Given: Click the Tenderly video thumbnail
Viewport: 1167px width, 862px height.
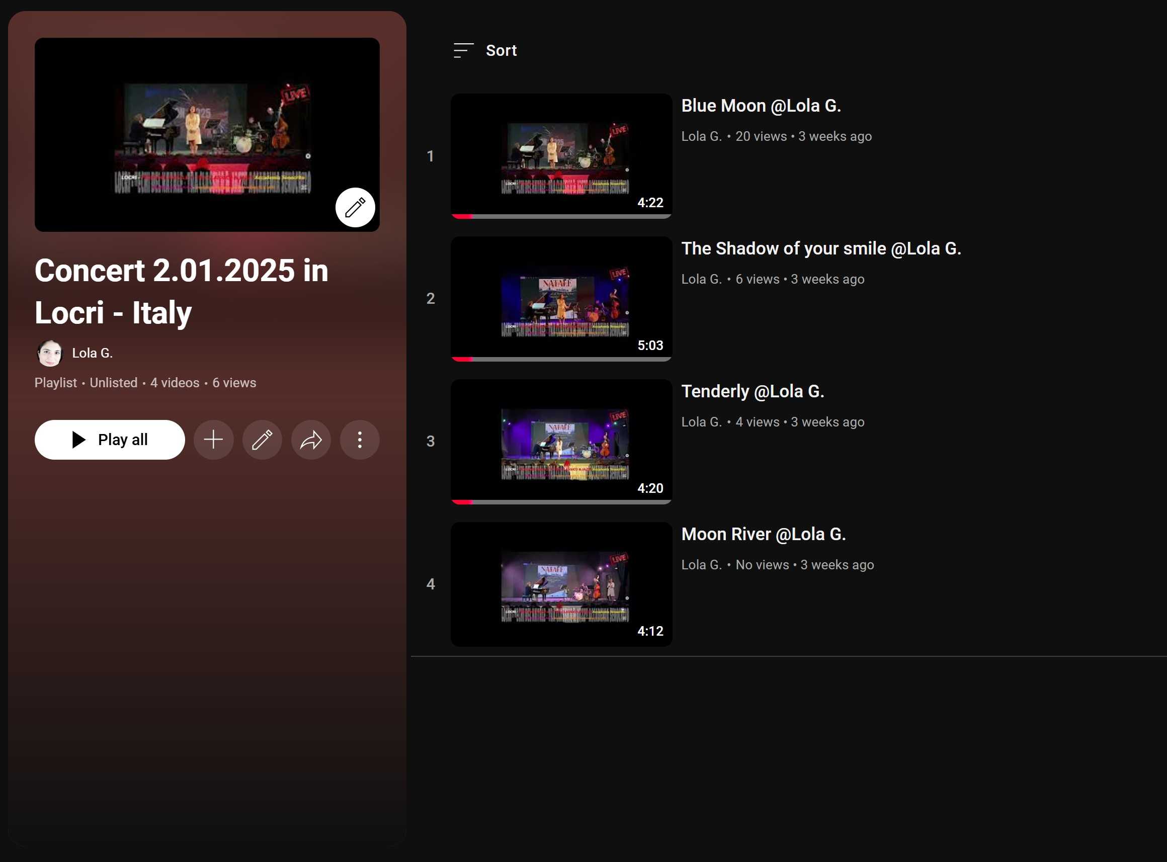Looking at the screenshot, I should tap(561, 442).
